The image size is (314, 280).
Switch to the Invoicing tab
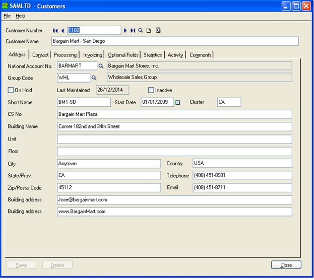93,55
